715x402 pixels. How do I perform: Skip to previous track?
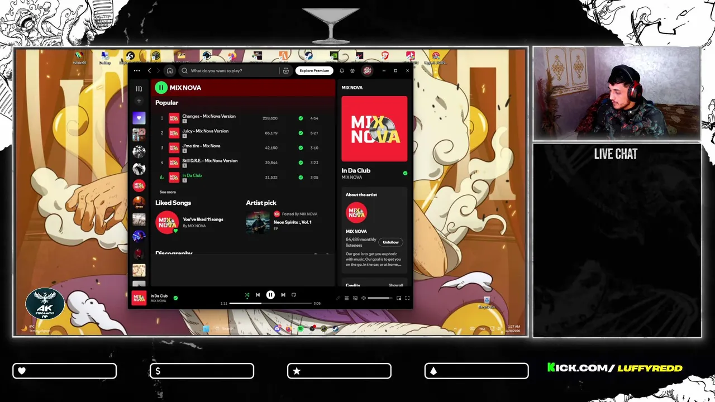coord(258,295)
